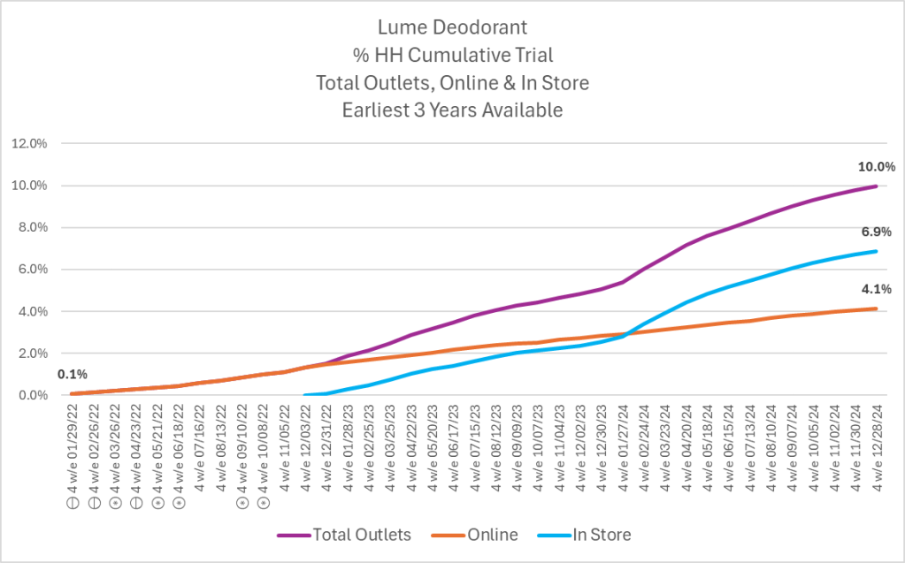905x563 pixels.
Task: Select the 4.1% data label
Action: coord(876,288)
